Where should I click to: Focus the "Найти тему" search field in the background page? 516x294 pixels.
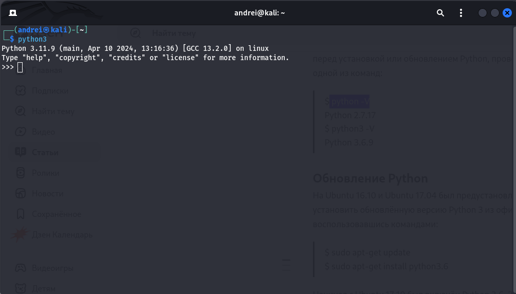[x=174, y=33]
